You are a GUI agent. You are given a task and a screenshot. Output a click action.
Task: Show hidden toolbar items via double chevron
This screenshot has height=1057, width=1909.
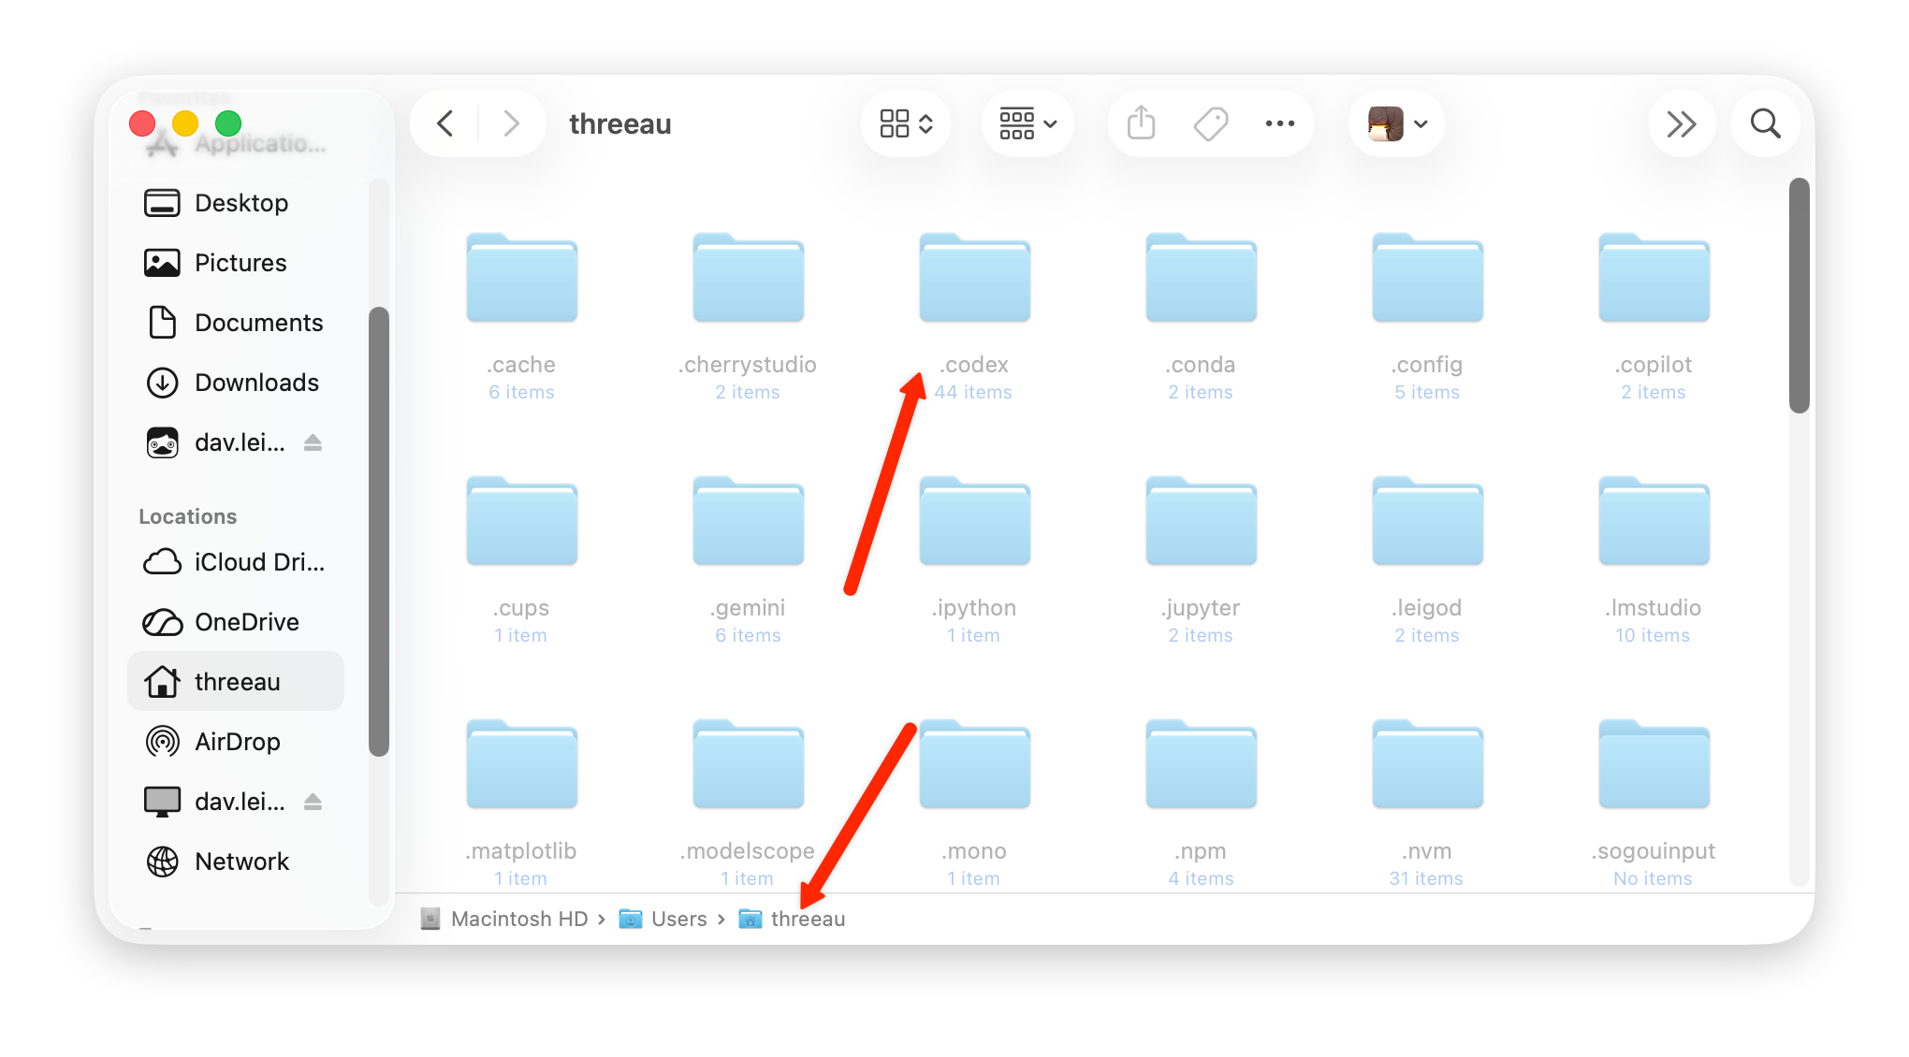tap(1682, 123)
